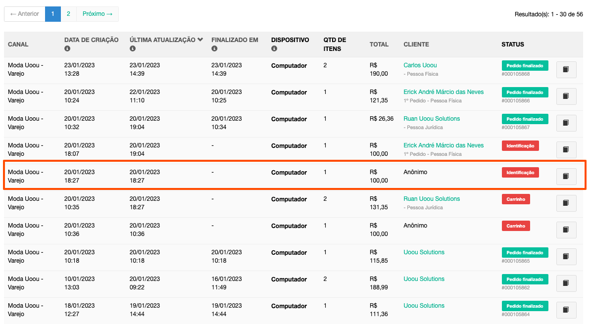Click Resultado(s): 1 - 30 de 56 text

[548, 14]
